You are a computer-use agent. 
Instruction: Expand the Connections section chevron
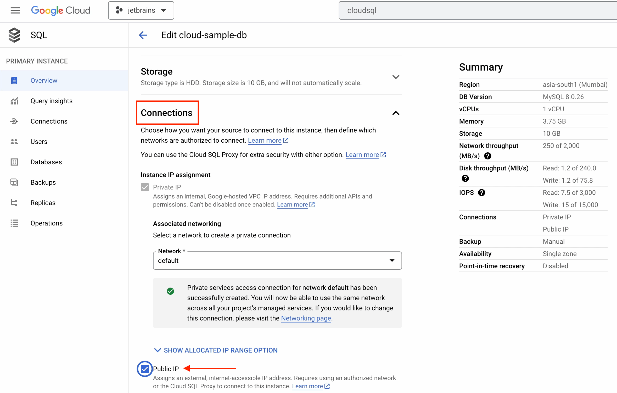(395, 113)
